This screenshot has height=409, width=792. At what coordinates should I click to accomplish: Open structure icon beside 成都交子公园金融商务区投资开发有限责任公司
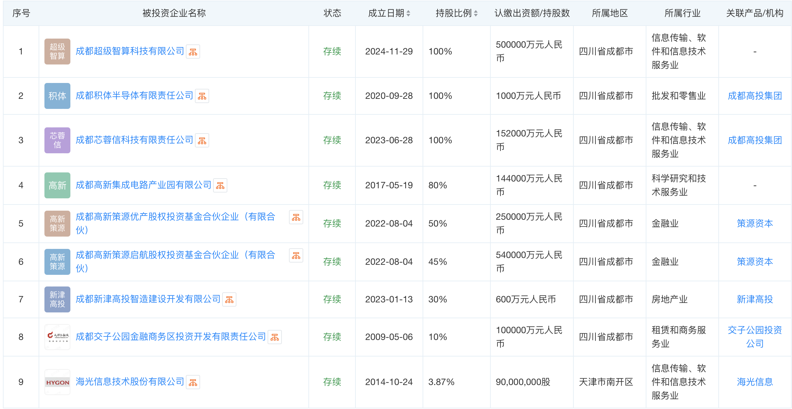tap(275, 337)
